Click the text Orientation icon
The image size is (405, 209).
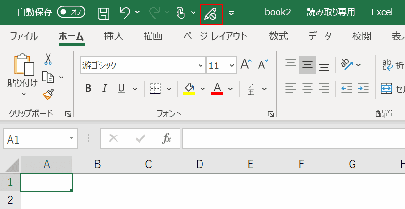click(x=346, y=64)
